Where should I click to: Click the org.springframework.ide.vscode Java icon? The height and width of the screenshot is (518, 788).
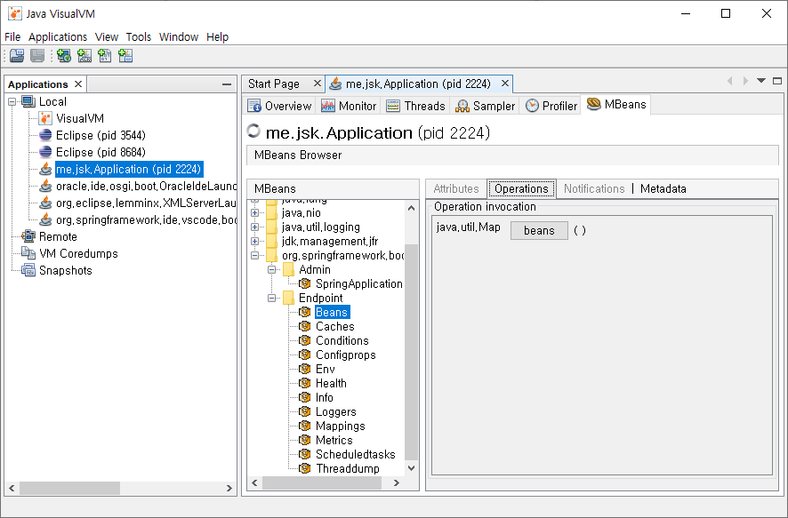(x=45, y=219)
